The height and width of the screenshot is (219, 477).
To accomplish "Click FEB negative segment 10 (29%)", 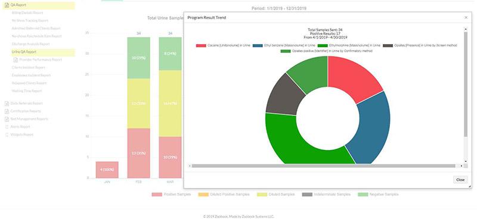I will pyautogui.click(x=139, y=58).
